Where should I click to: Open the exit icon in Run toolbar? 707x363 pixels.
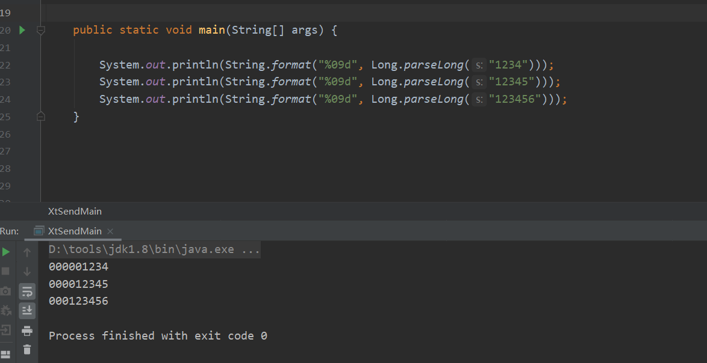[5, 330]
